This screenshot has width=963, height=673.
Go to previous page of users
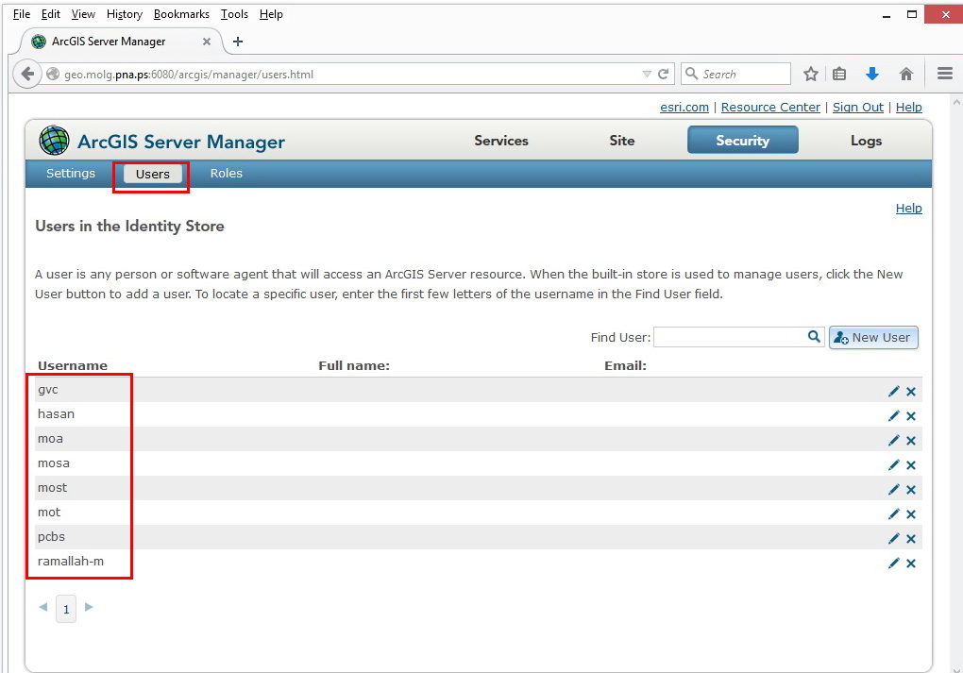(43, 607)
